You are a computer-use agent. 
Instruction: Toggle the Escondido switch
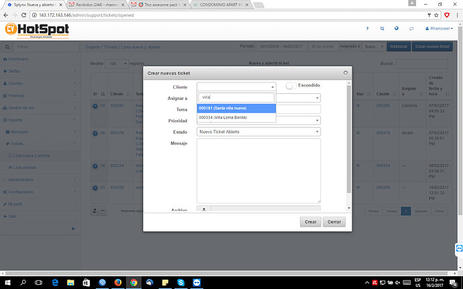pos(291,86)
